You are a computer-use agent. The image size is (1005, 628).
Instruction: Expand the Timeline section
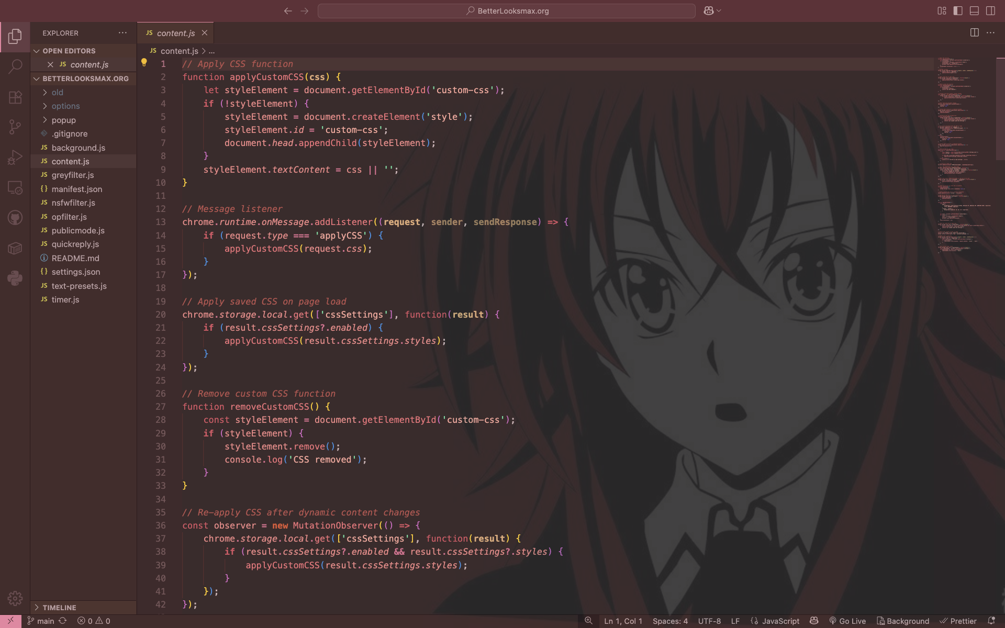84,608
